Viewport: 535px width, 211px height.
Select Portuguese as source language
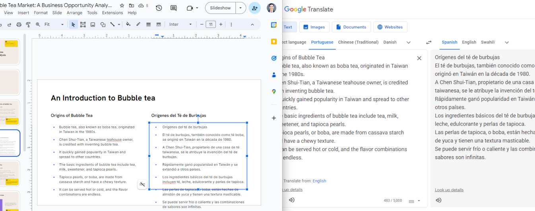(322, 42)
